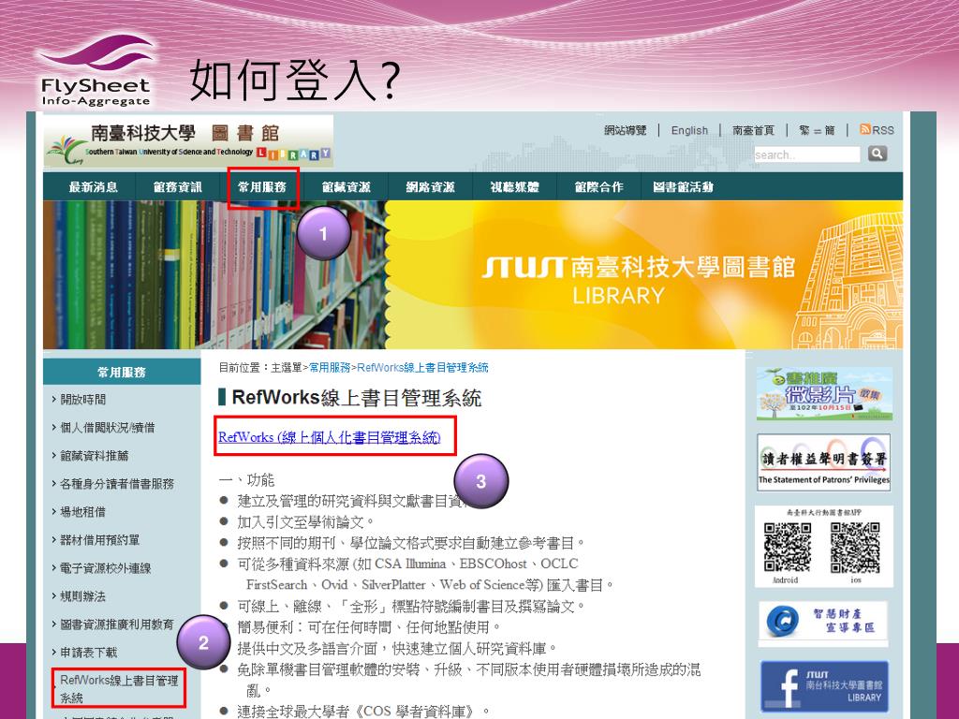Open 開放時間 in sidebar
This screenshot has width=959, height=719.
click(x=82, y=399)
